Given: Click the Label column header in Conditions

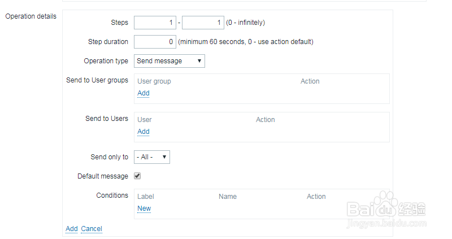Looking at the screenshot, I should tap(146, 197).
